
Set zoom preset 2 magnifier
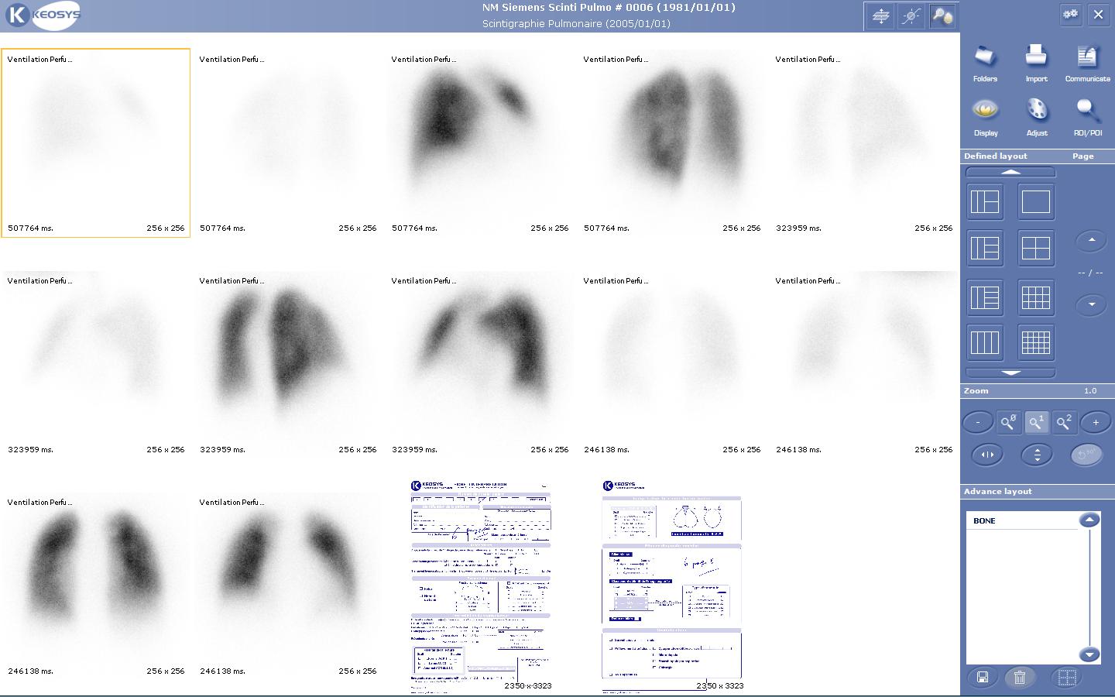[1065, 422]
